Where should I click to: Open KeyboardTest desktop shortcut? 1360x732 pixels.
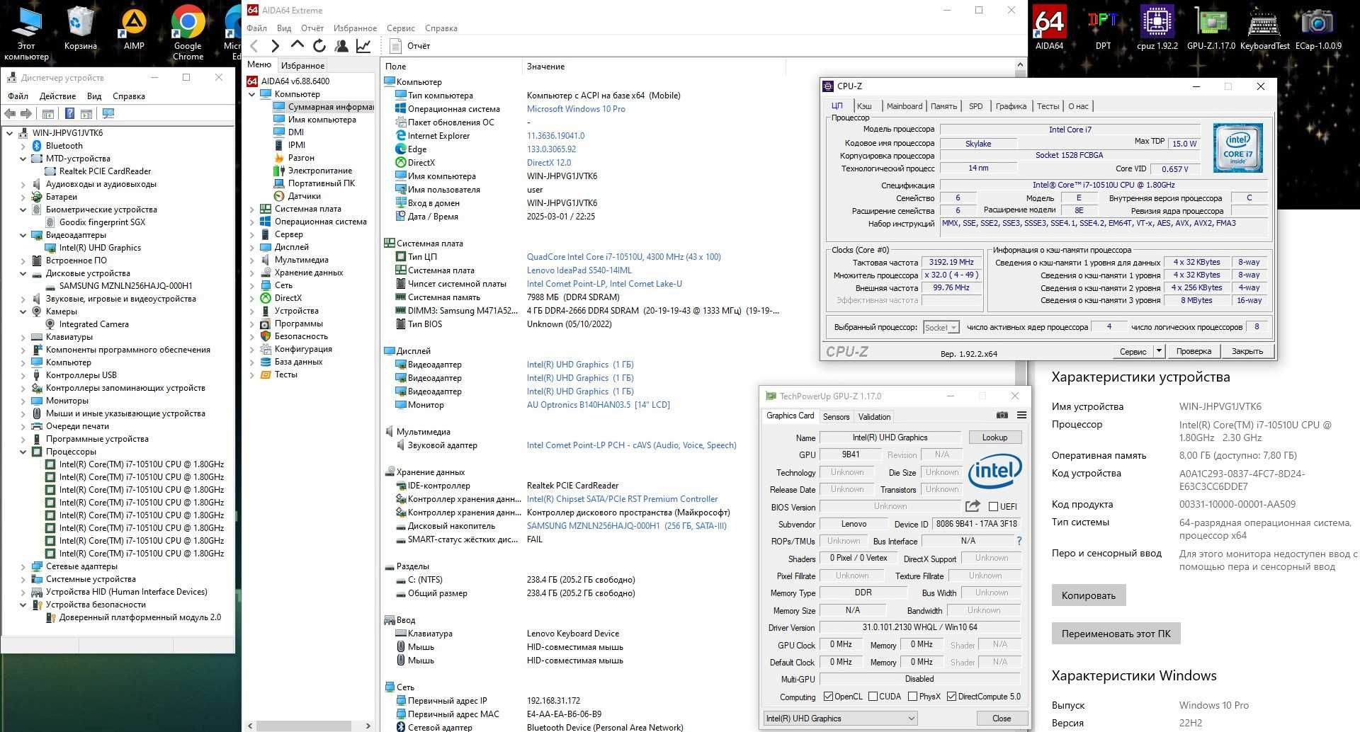click(1264, 28)
